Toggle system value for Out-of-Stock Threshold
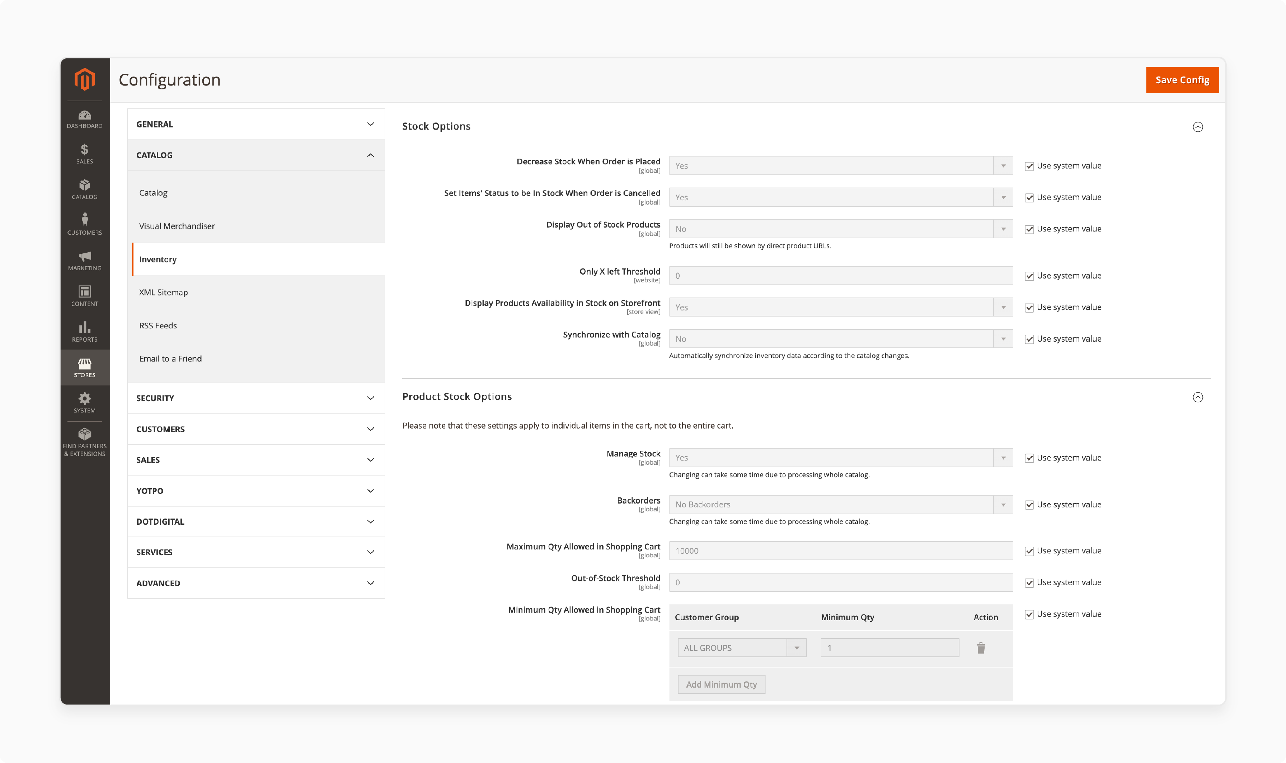The height and width of the screenshot is (763, 1286). pos(1029,583)
